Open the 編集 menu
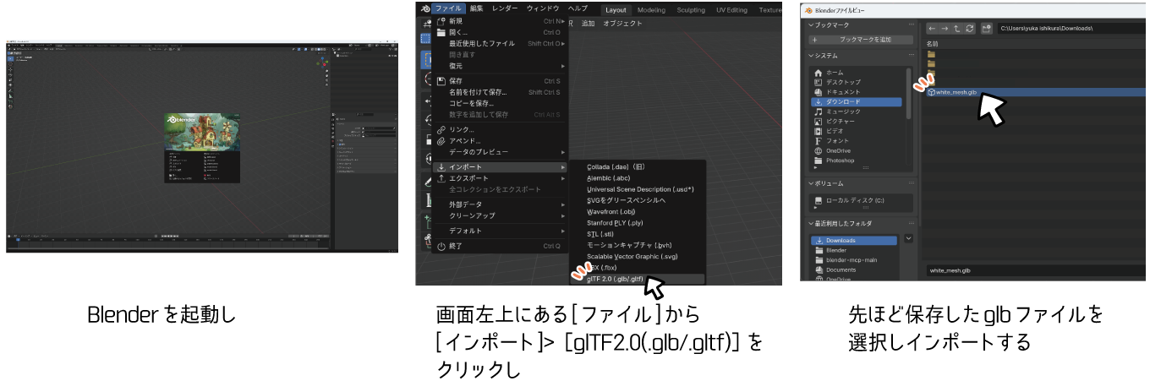The image size is (1150, 381). click(x=476, y=9)
